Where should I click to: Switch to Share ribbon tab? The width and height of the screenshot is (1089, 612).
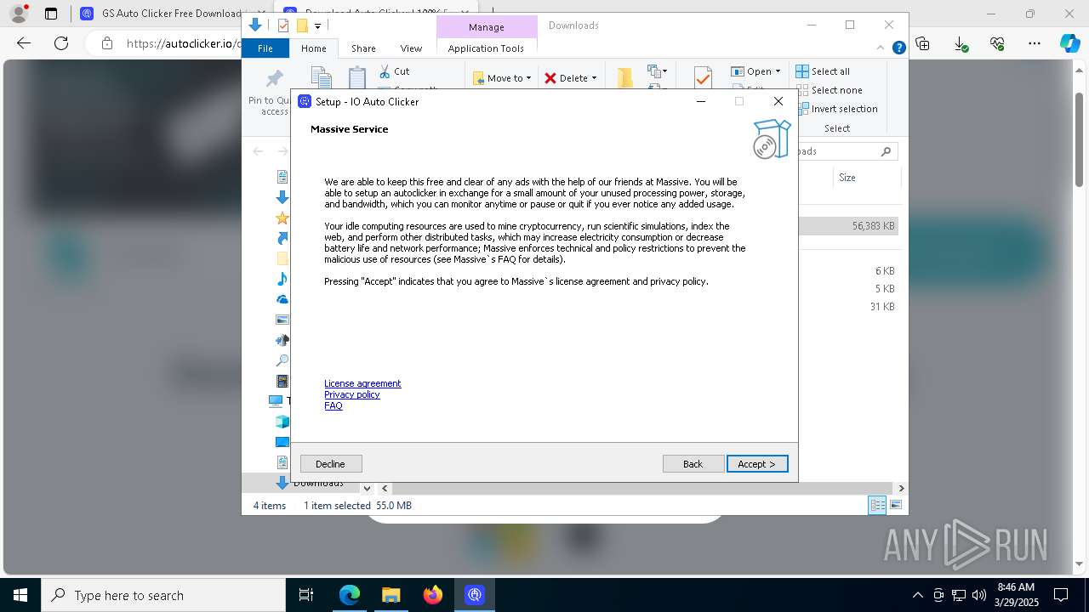tap(363, 48)
